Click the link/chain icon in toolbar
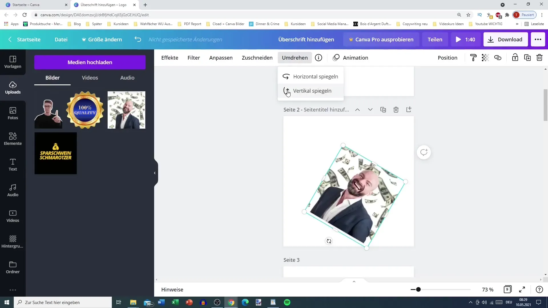Viewport: 548px width, 308px height. [498, 58]
